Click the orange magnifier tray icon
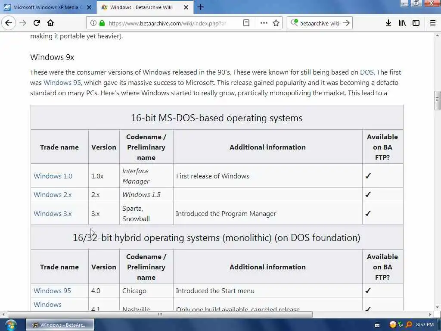Viewport: 441px width, 331px height. (409, 325)
